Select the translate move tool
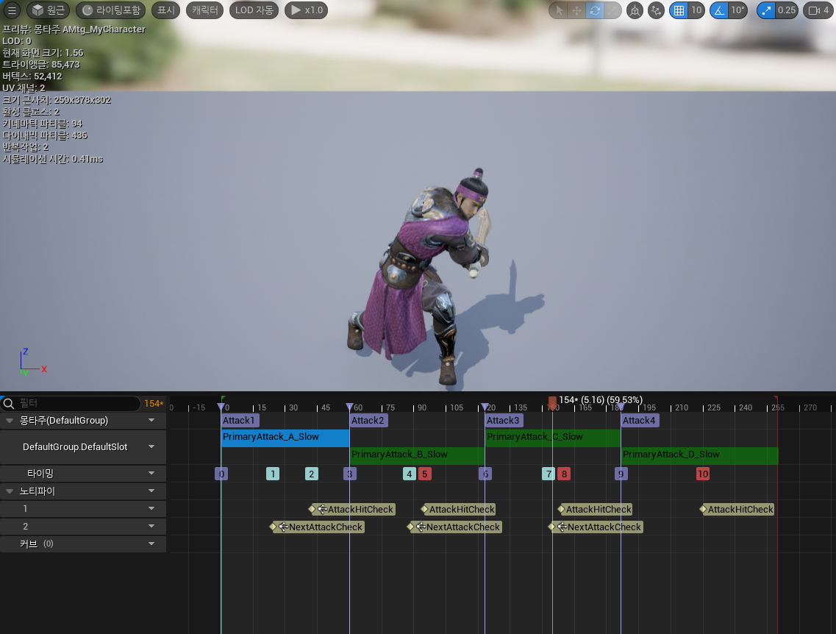Viewport: 836px width, 634px height. [576, 10]
